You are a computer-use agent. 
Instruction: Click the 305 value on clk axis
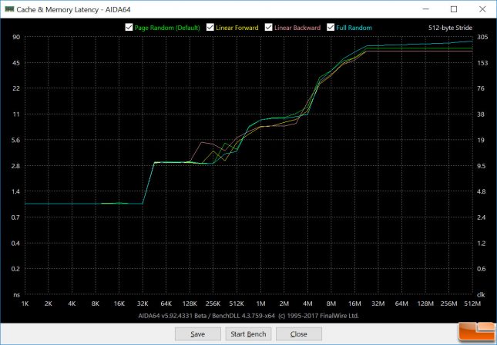(482, 37)
